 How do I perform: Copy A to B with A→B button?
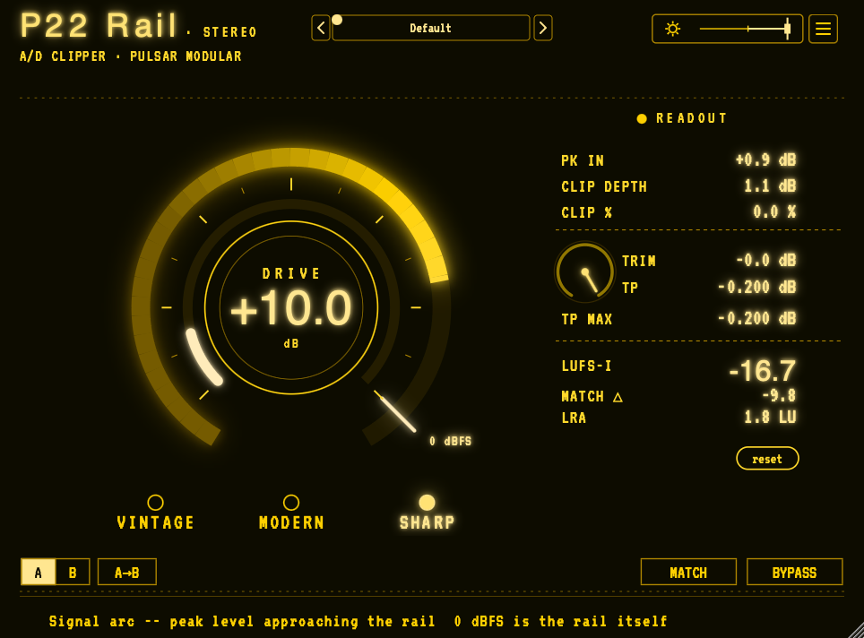point(126,572)
